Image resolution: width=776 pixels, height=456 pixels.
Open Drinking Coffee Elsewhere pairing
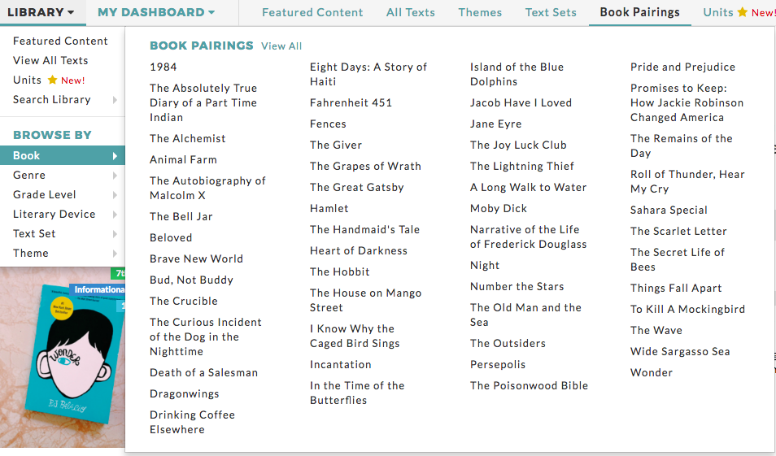tap(193, 422)
